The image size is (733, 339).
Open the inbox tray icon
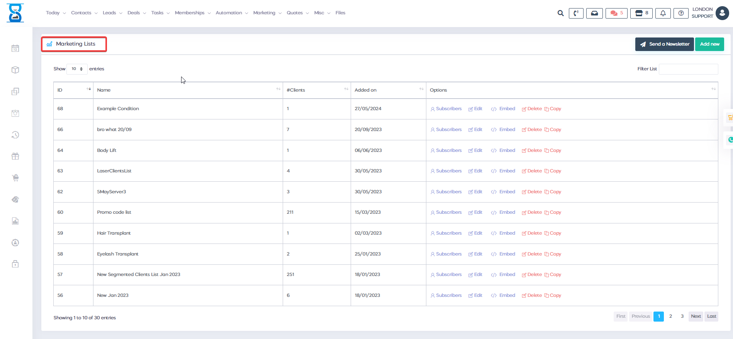[594, 13]
